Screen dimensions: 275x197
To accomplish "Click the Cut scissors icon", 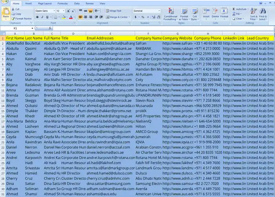I will click(x=13, y=9).
